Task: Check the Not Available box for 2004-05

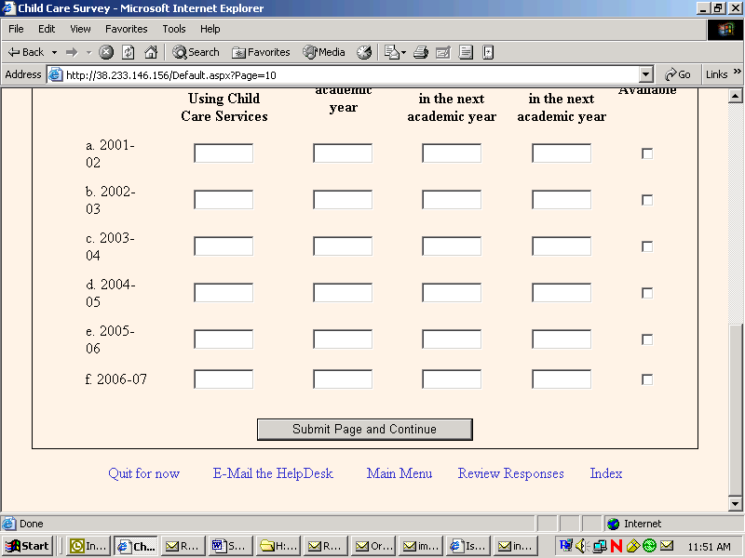Action: coord(647,293)
